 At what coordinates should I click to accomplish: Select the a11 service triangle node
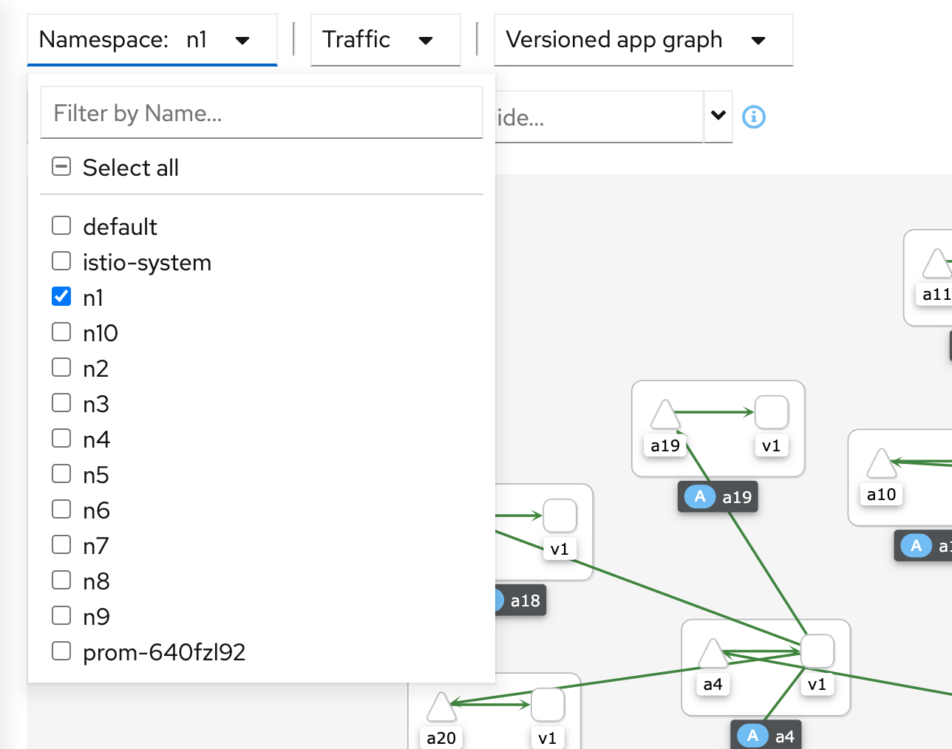936,264
